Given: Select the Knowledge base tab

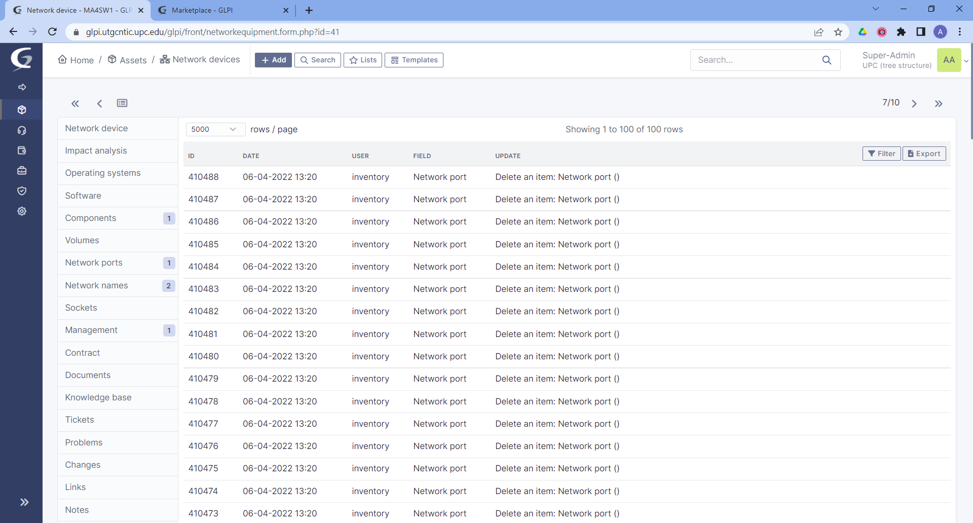Looking at the screenshot, I should click(118, 398).
